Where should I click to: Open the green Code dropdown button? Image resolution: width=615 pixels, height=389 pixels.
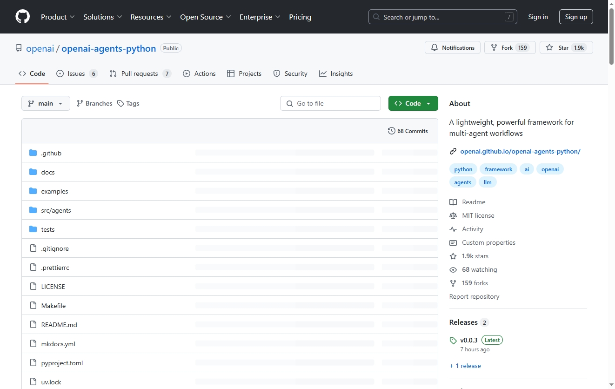click(413, 103)
